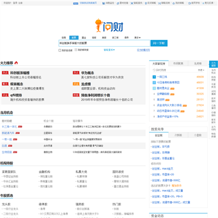The width and height of the screenshot is (218, 218).
Task: Click the 问财 robot logo
Action: [109, 25]
